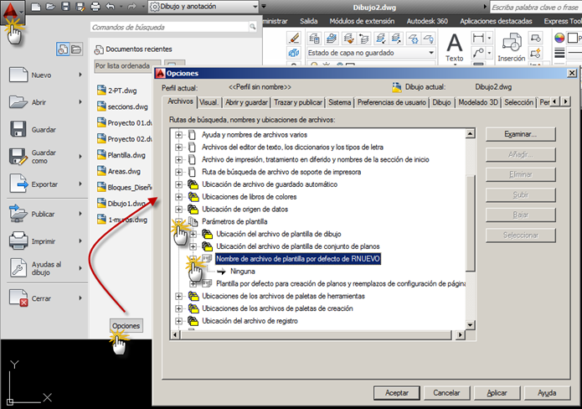Open the Autodesk 360 ribbon tab
This screenshot has width=582, height=409.
427,21
